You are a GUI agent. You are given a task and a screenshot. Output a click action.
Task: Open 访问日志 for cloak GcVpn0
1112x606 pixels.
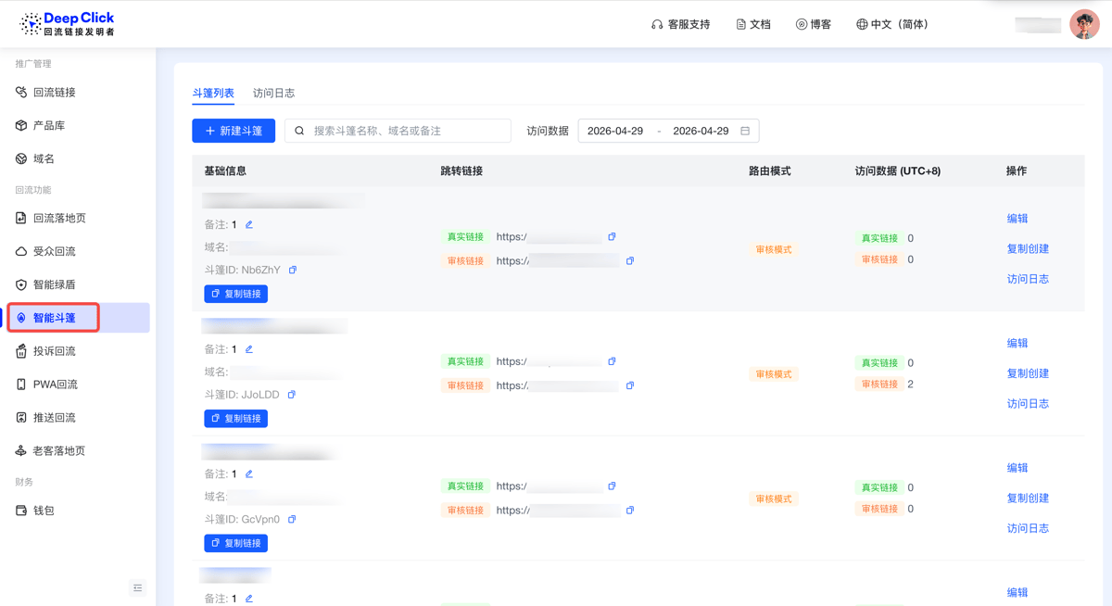(1028, 528)
